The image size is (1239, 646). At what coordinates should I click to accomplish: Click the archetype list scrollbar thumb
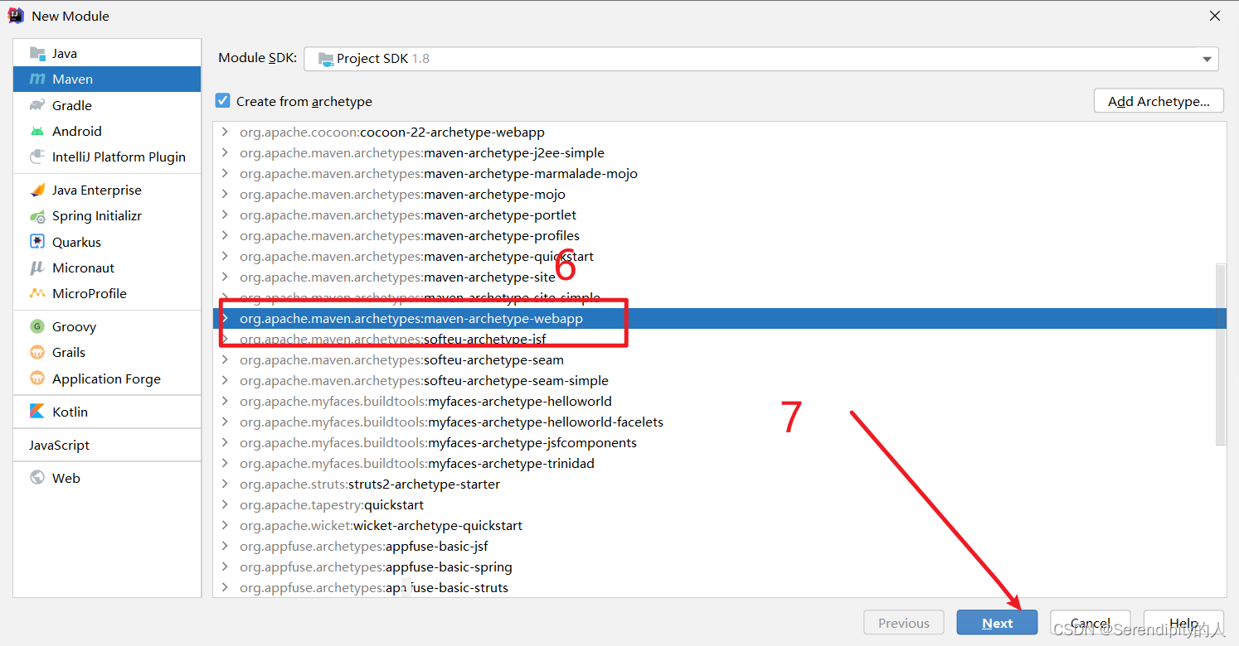[x=1220, y=354]
